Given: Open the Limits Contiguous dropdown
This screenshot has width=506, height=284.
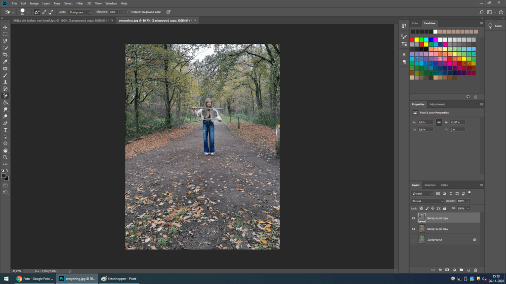Looking at the screenshot, I should (81, 11).
